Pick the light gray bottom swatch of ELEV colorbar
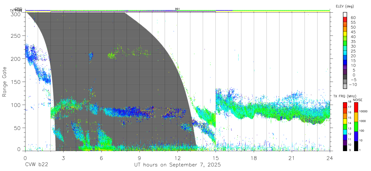The image size is (371, 171). [x=346, y=86]
